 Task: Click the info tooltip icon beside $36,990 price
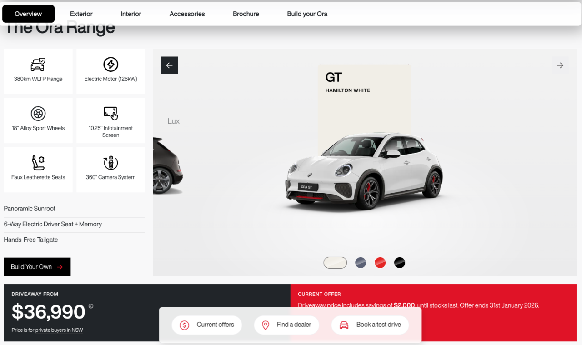pyautogui.click(x=90, y=307)
